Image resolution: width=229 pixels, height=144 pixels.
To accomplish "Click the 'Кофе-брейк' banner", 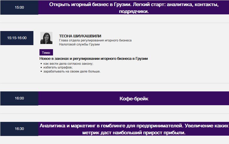I will [x=134, y=98].
